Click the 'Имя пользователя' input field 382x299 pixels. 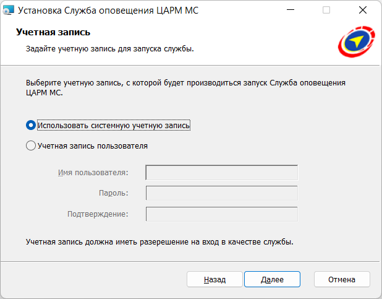pos(222,173)
